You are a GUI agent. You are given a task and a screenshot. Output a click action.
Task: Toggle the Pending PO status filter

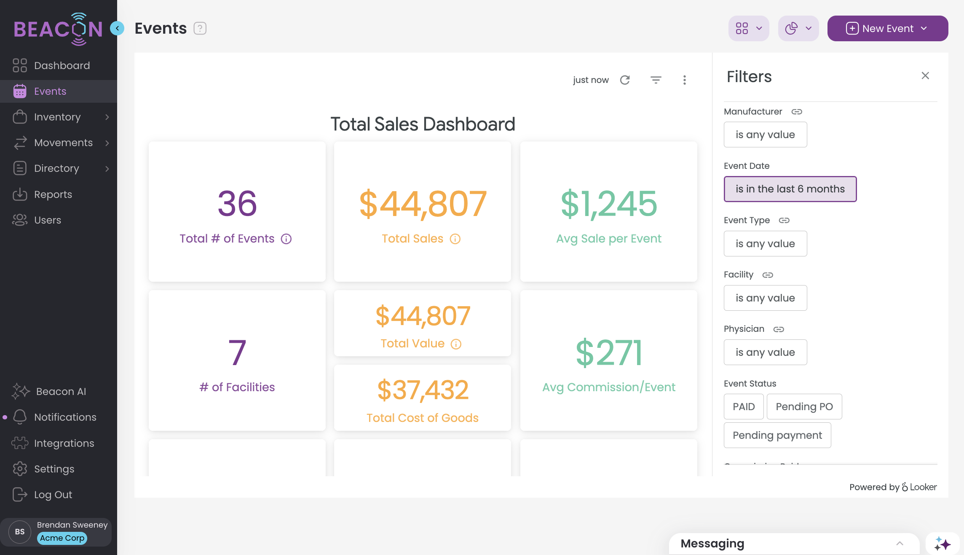point(804,406)
